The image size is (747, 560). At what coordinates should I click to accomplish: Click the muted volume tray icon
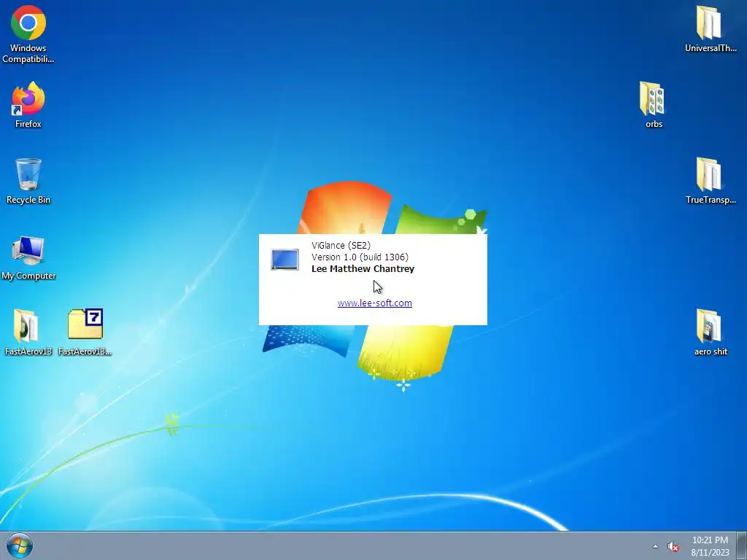click(x=673, y=547)
